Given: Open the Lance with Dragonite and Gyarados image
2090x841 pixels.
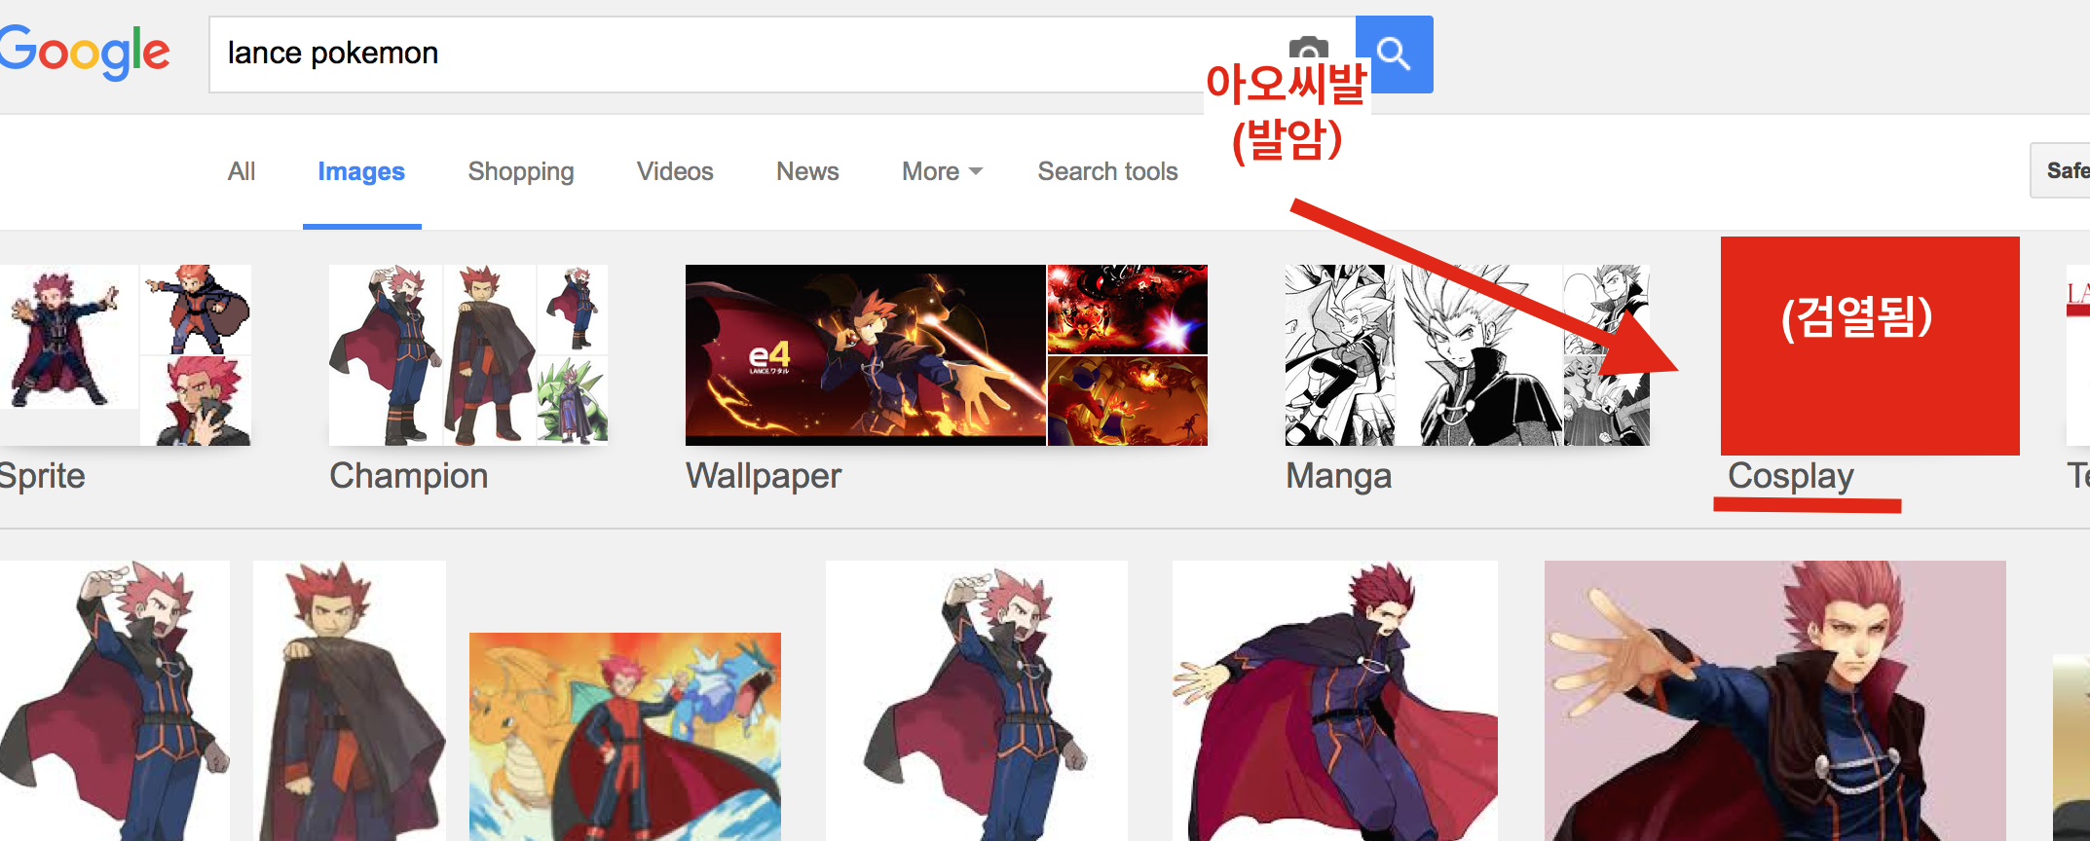Looking at the screenshot, I should coord(625,737).
